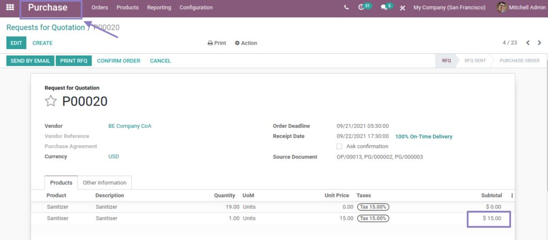The height and width of the screenshot is (240, 548).
Task: Select the RFQ Sent status stage
Action: 475,61
